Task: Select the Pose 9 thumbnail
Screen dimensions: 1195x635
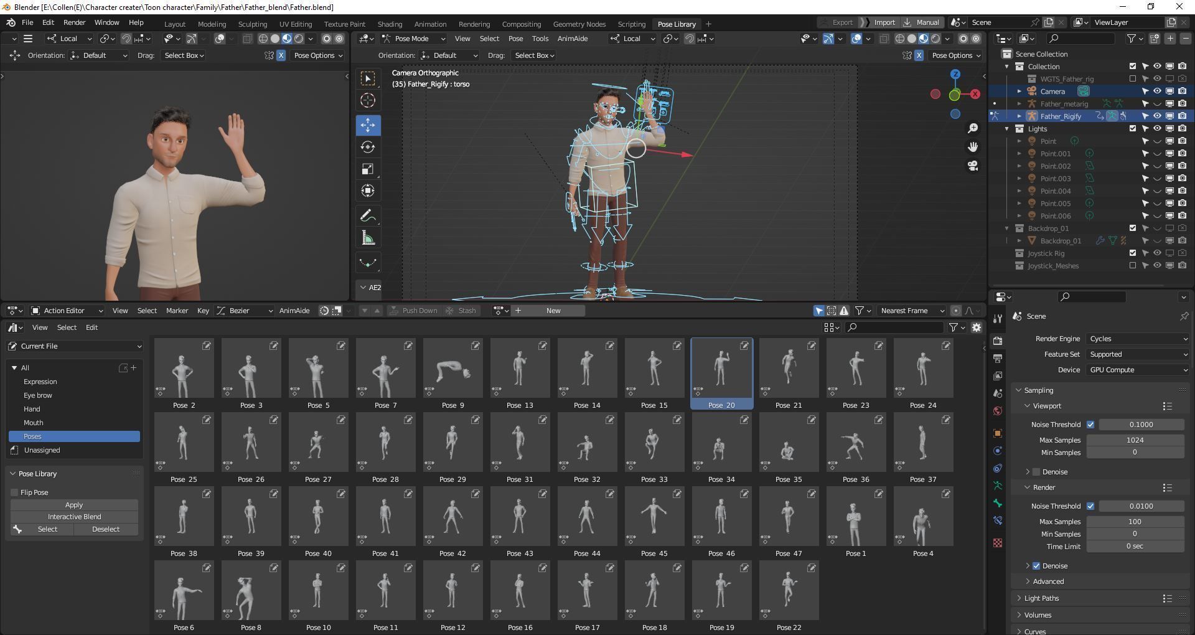Action: point(452,374)
